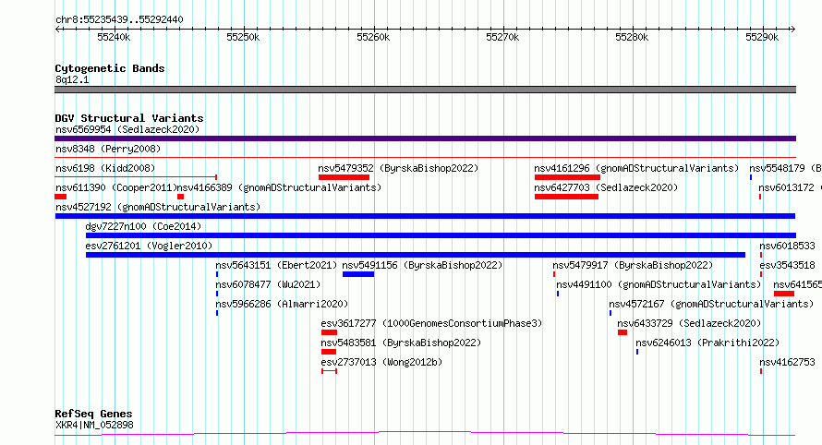Open the nsv8348 (Perry2008) label

[108, 149]
